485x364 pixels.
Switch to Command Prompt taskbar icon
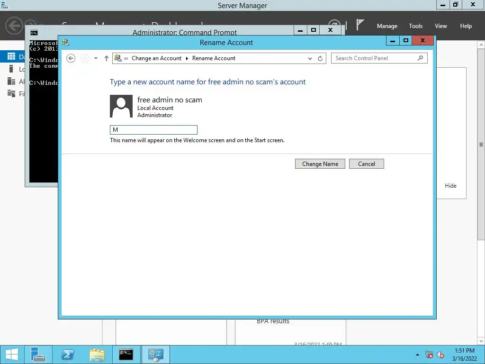126,355
